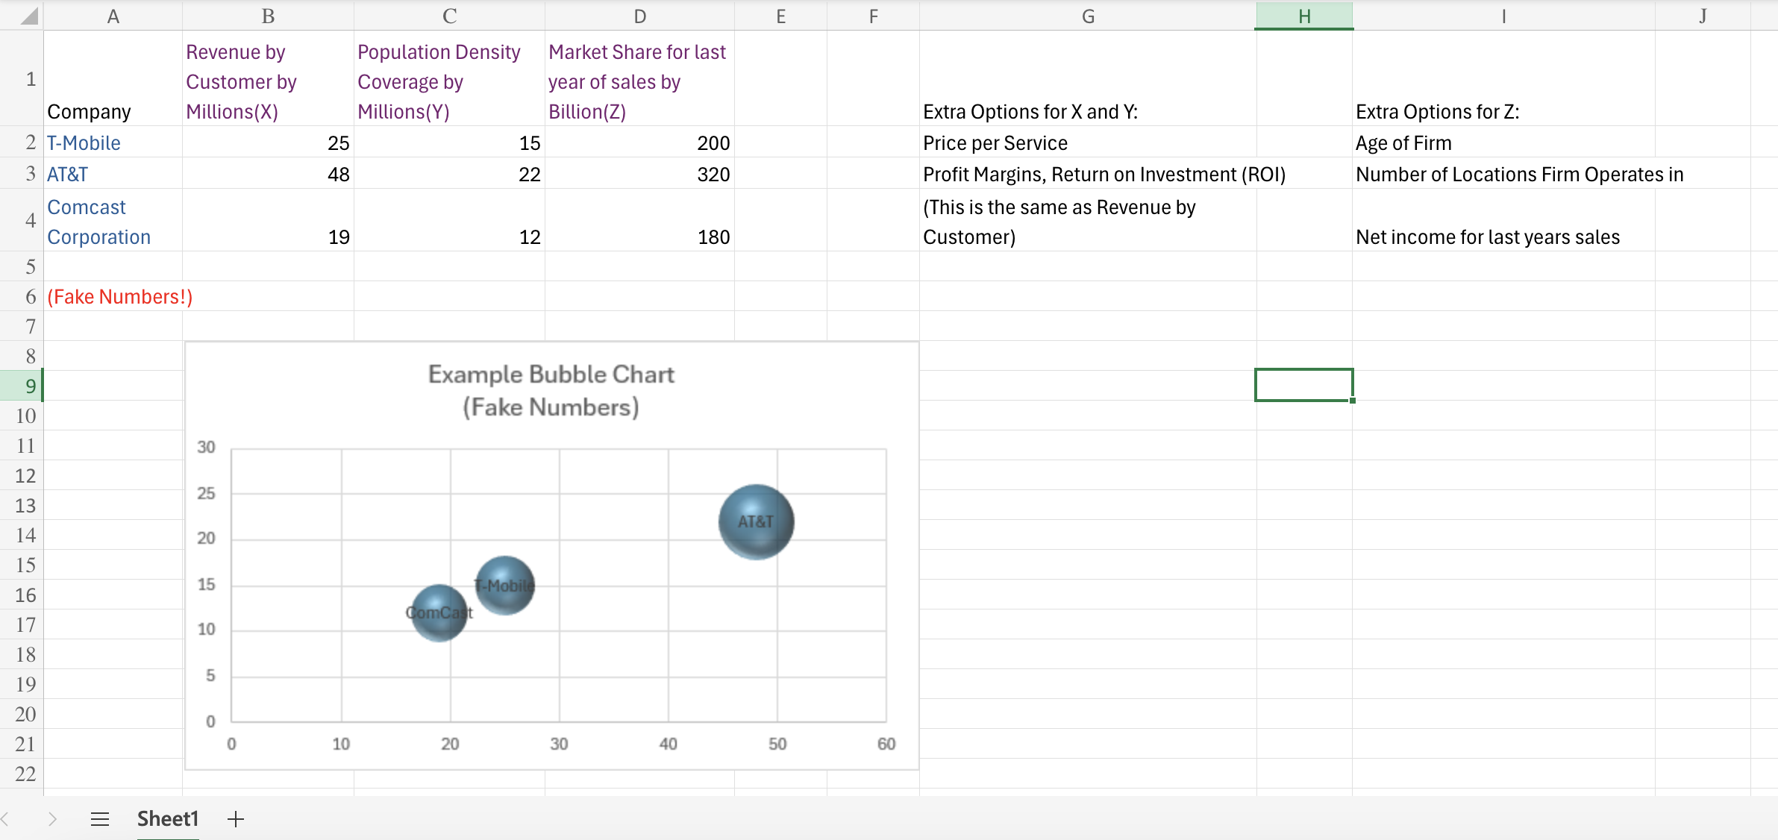The width and height of the screenshot is (1778, 840).
Task: Select column J header
Action: tap(1703, 16)
